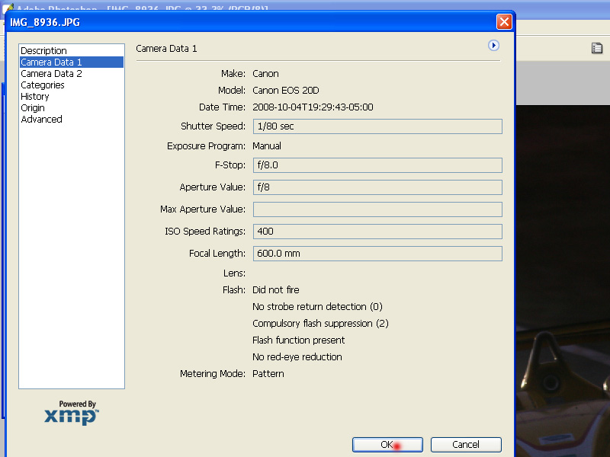Select Camera Data 1 panel
This screenshot has height=457, width=610.
pos(72,62)
